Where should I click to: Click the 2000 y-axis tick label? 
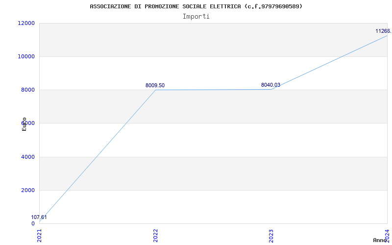[27, 190]
